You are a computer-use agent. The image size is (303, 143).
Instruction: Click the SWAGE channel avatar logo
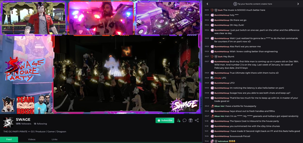pyautogui.click(x=8, y=122)
